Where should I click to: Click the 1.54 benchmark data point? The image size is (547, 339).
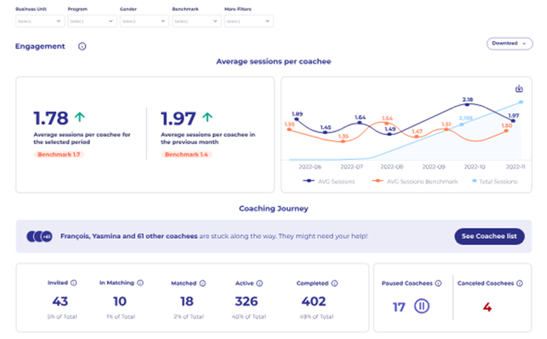tap(386, 123)
